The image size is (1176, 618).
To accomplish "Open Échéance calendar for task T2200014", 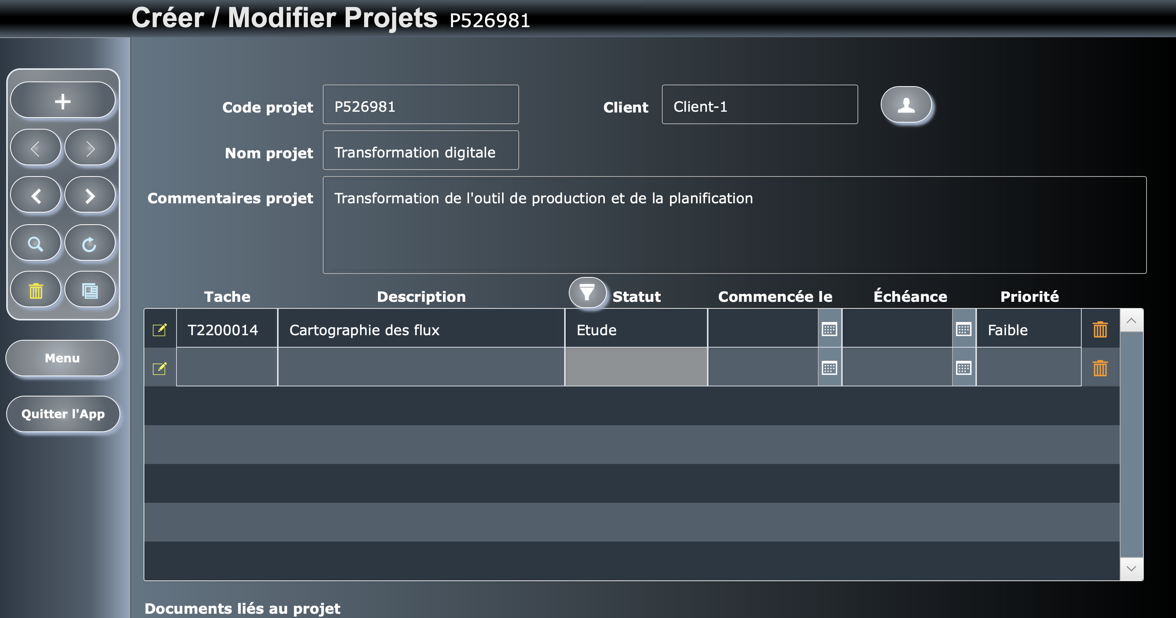I will (964, 329).
